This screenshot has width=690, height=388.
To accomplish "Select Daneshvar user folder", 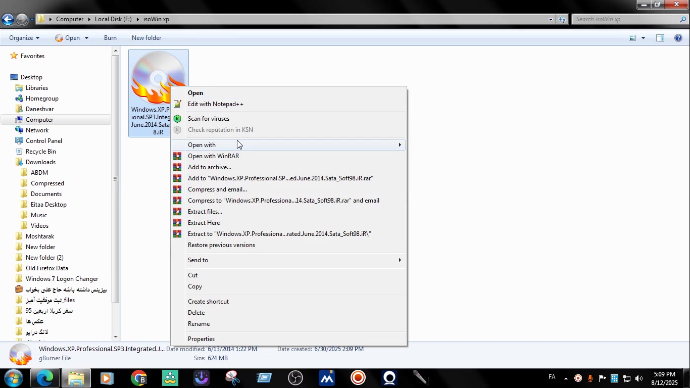I will pos(39,109).
